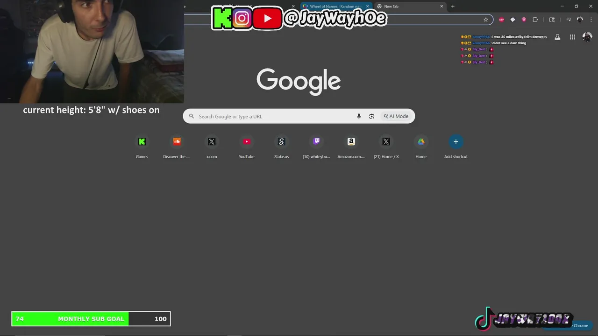Click the Add shortcut plus button
The image size is (598, 336).
pos(456,142)
